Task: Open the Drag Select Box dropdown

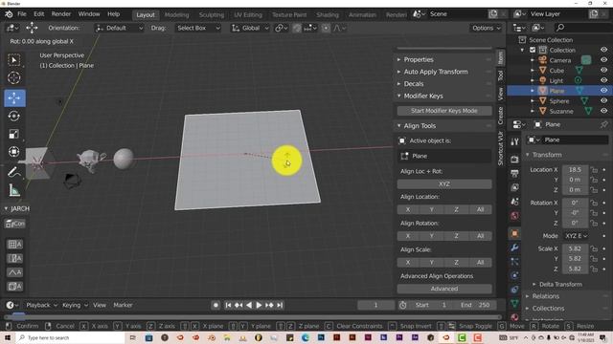Action: pos(198,28)
